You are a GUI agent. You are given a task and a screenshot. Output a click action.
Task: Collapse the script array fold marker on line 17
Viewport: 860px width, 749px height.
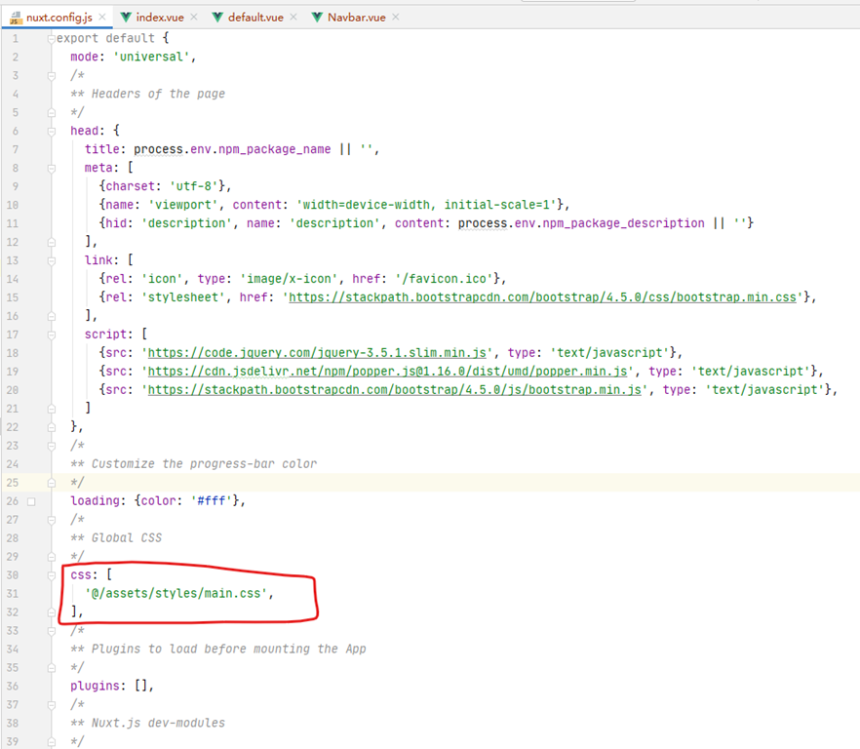click(x=52, y=335)
